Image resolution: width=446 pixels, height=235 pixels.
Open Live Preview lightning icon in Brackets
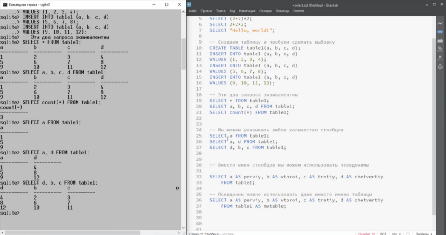[440, 23]
